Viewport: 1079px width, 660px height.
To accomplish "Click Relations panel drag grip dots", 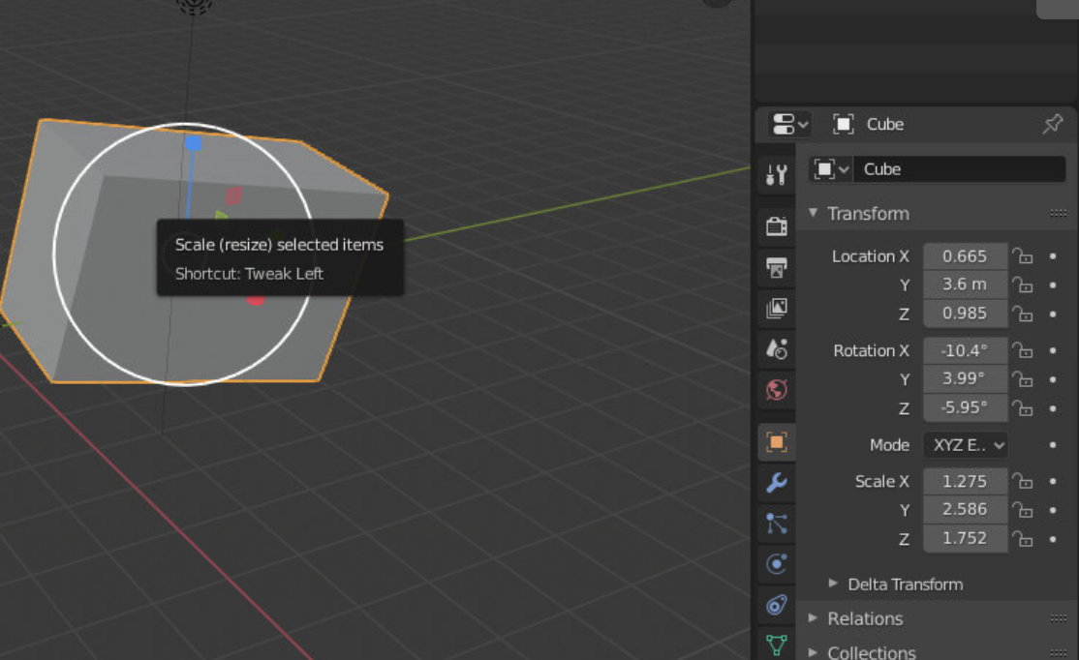I will tap(1059, 618).
